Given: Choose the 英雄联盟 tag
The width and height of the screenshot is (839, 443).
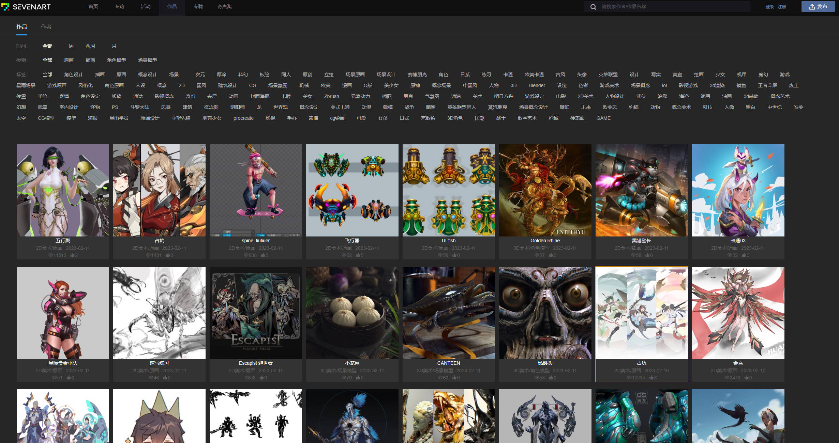Looking at the screenshot, I should point(608,75).
